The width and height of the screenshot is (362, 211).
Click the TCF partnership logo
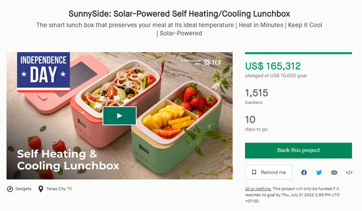tap(201, 62)
